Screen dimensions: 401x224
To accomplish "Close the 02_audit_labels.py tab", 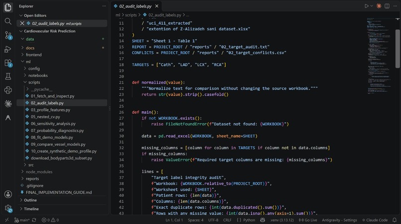I will pos(157,6).
